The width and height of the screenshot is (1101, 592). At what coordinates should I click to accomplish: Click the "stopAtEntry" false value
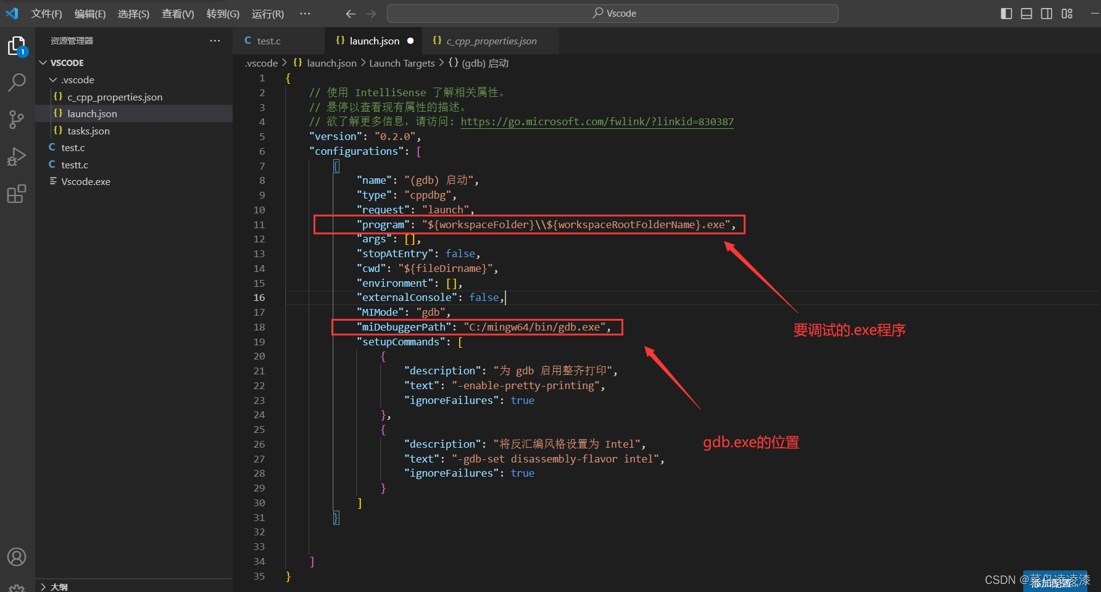pyautogui.click(x=460, y=253)
